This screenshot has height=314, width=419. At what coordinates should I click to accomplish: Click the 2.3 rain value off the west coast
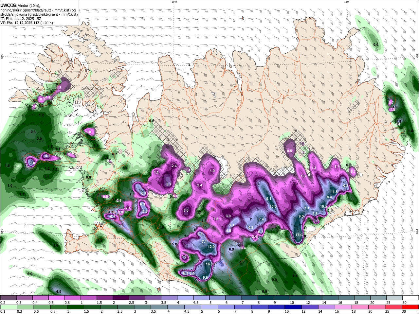tap(33, 132)
